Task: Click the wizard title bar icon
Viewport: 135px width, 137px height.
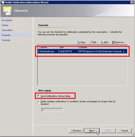Action: point(3,2)
